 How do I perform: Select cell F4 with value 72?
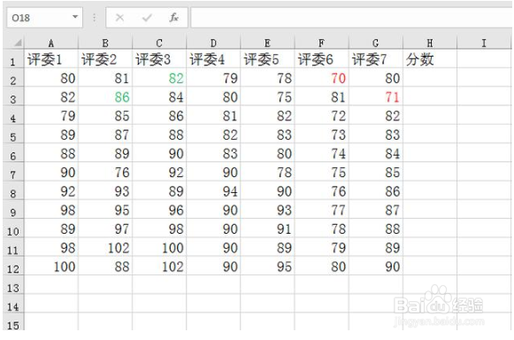(321, 115)
